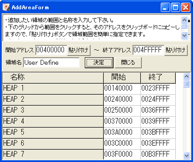This screenshot has height=162, width=193.
Task: Select the HEAP 3 row header
Action: point(53,111)
